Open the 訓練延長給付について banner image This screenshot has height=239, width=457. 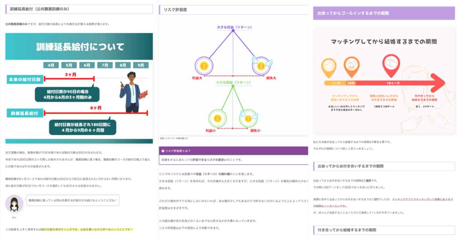click(79, 88)
